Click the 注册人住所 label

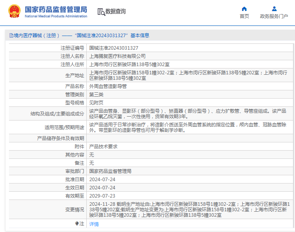(72, 65)
